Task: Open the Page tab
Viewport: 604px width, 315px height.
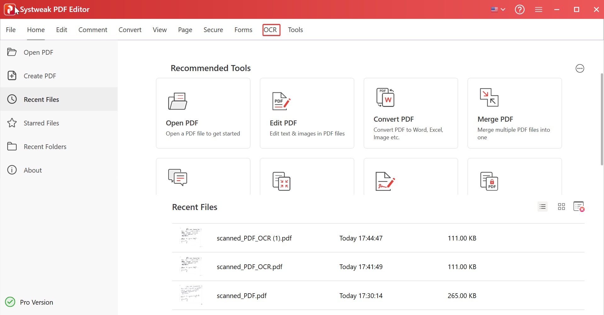Action: 185,30
